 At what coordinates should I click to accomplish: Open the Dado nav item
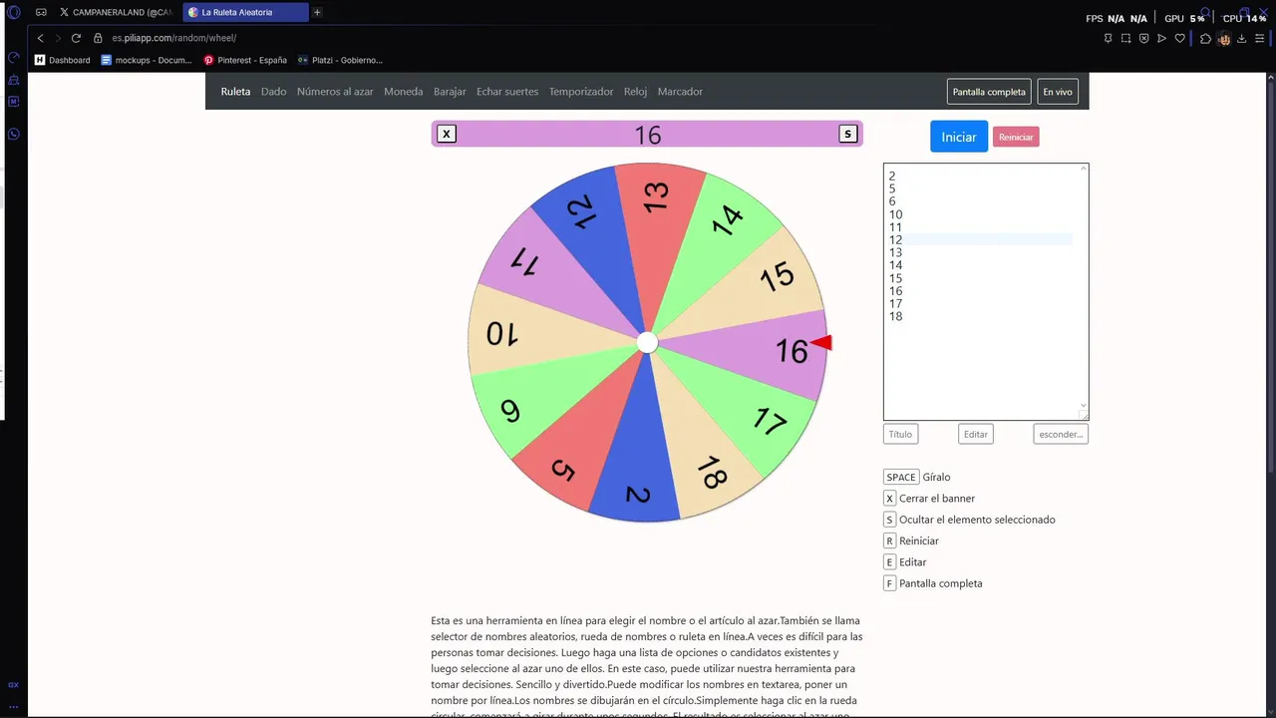pyautogui.click(x=274, y=92)
